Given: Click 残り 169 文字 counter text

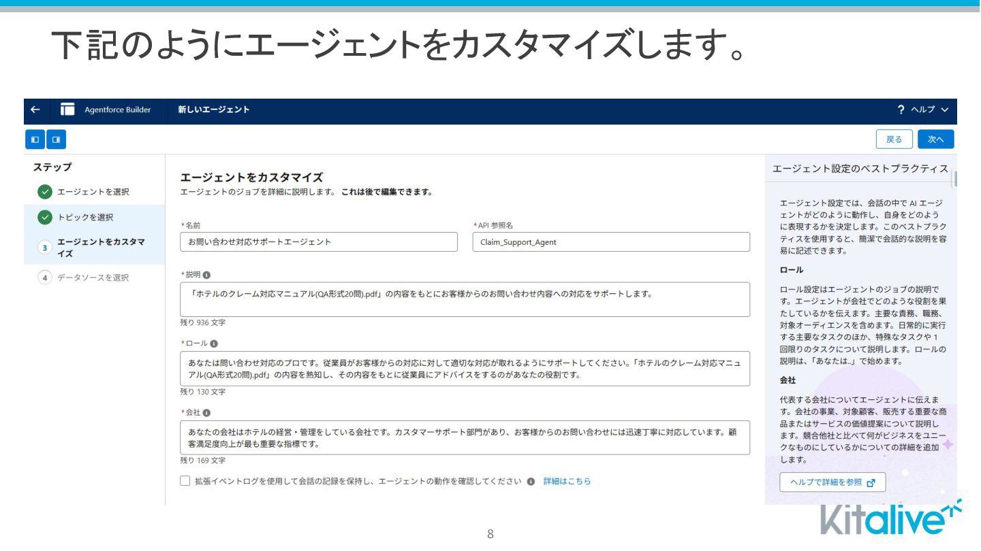Looking at the screenshot, I should point(203,461).
